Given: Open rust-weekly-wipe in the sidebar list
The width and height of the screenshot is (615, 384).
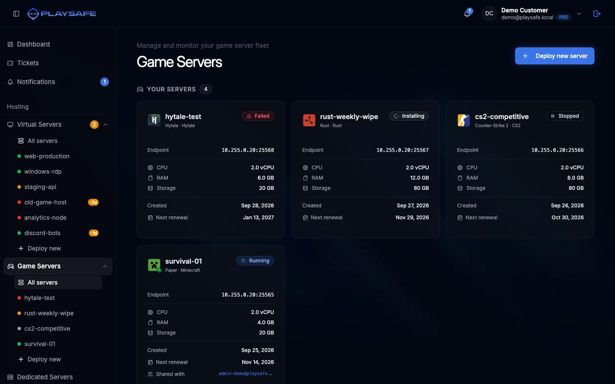Looking at the screenshot, I should (58, 313).
